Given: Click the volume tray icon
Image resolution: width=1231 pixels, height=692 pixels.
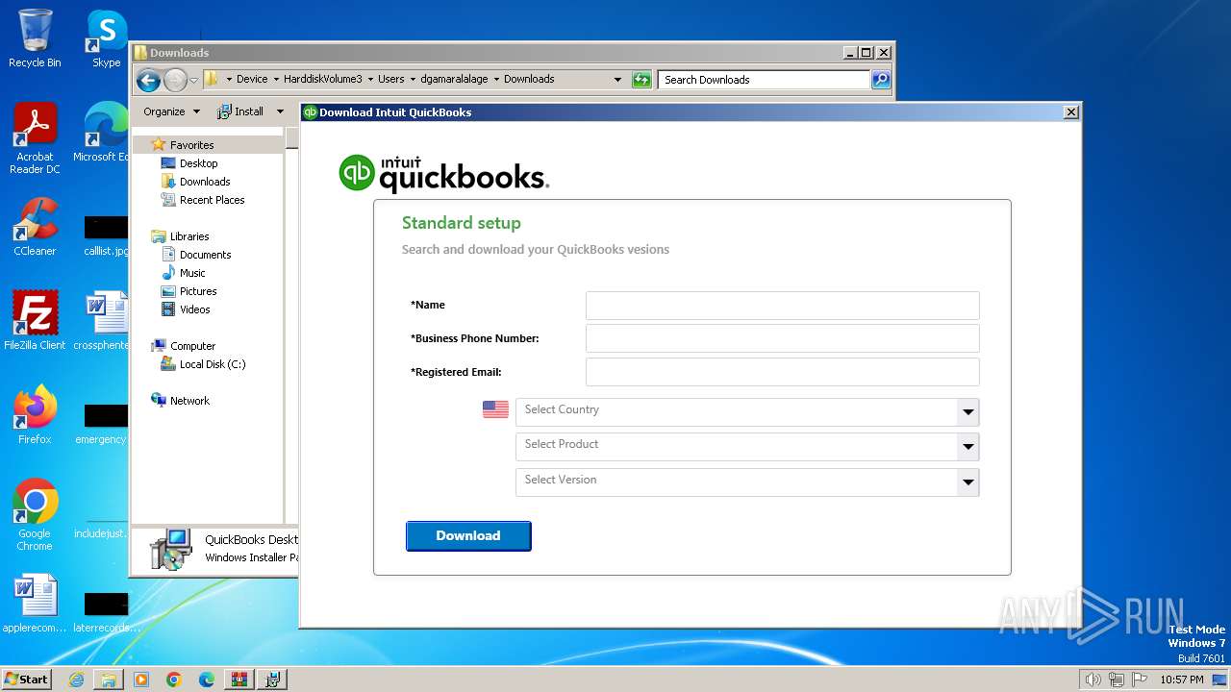Looking at the screenshot, I should point(1093,680).
